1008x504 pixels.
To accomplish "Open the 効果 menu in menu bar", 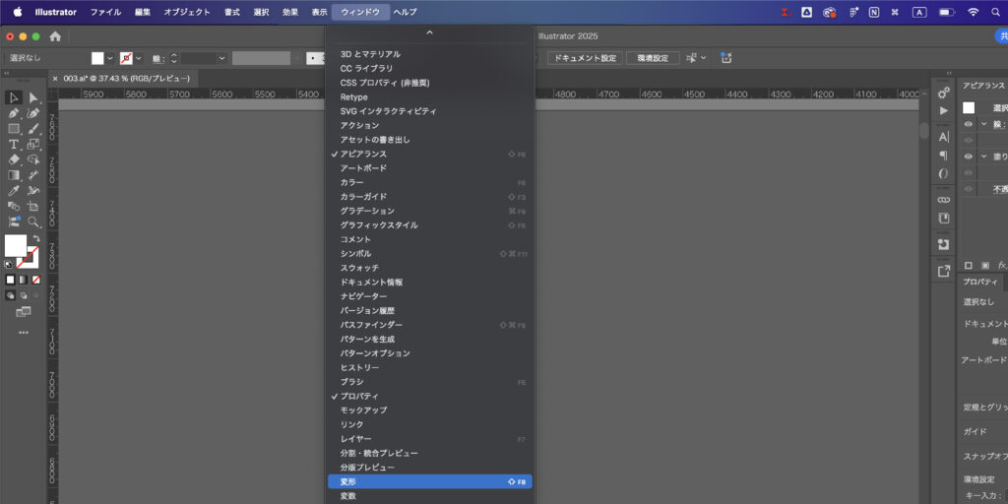I will click(289, 12).
